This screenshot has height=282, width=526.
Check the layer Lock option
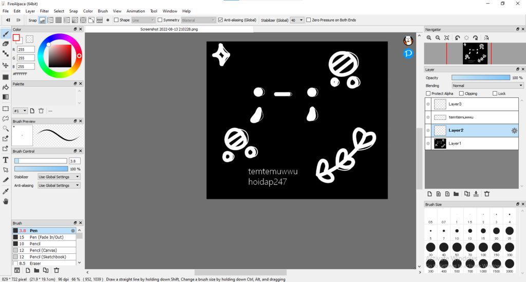pyautogui.click(x=495, y=93)
